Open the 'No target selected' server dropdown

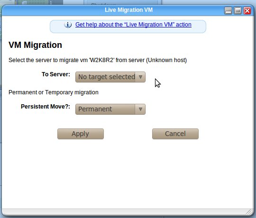pyautogui.click(x=110, y=77)
